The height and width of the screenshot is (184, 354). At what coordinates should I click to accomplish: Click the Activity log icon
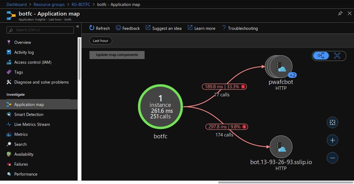pos(9,52)
